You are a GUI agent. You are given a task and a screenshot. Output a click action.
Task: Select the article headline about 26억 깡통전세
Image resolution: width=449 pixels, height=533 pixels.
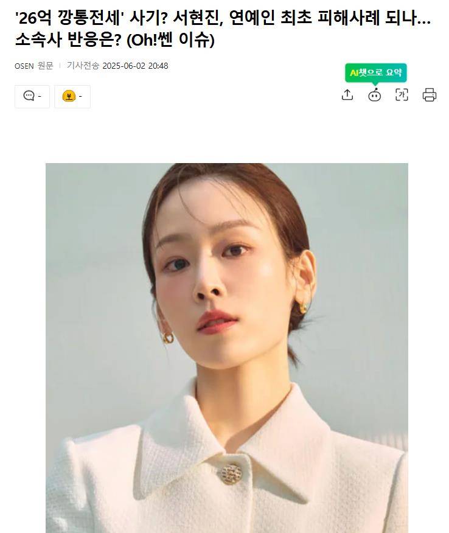[x=223, y=29]
